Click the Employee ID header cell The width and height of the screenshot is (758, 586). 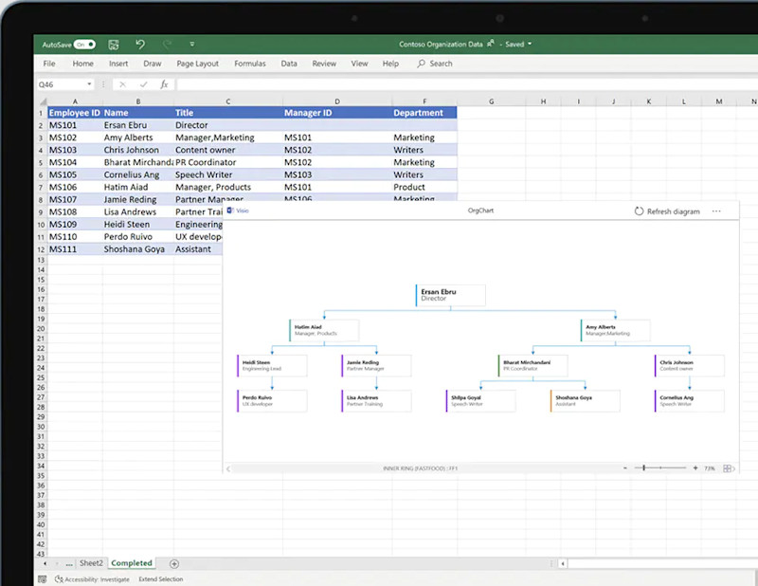75,113
